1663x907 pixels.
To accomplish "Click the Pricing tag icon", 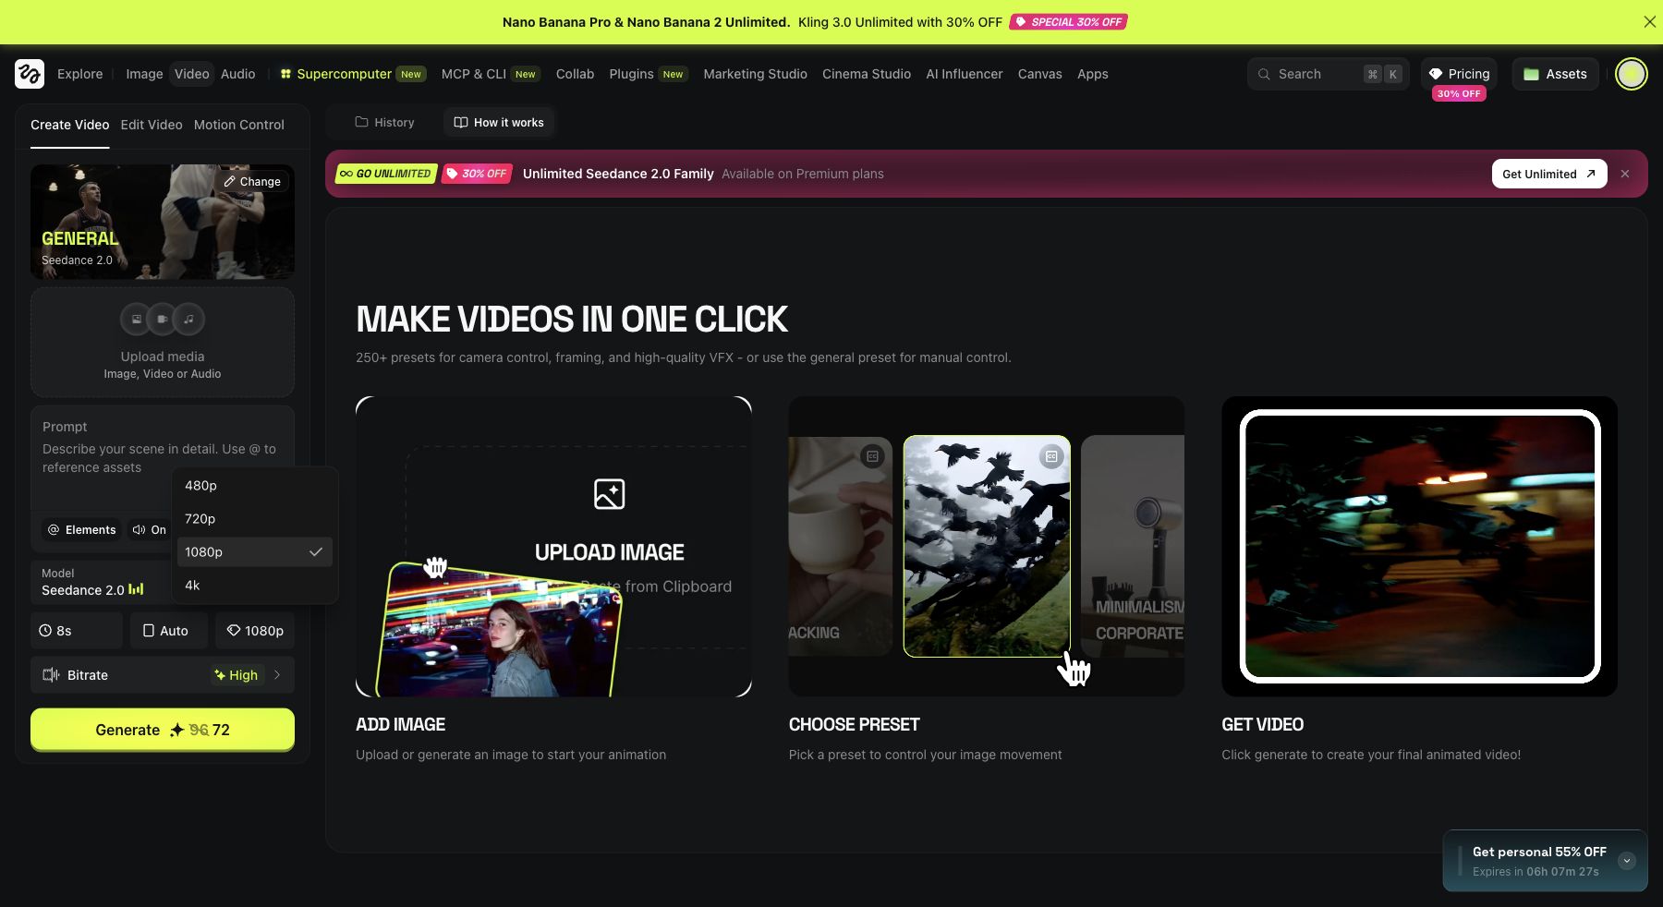I will click(1436, 74).
